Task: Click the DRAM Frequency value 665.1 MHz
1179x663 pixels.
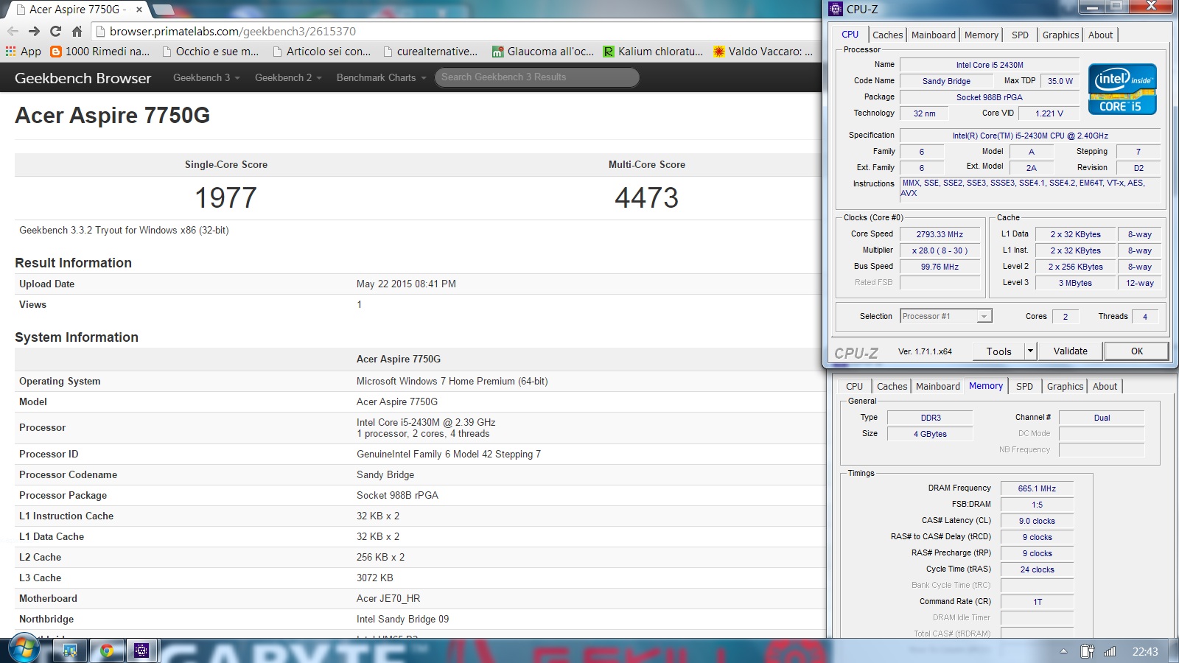Action: coord(1037,488)
